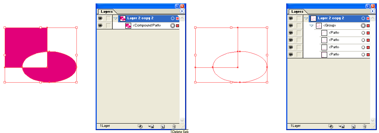Hide the Compound Path via its eye icon
The width and height of the screenshot is (379, 133).
point(100,25)
